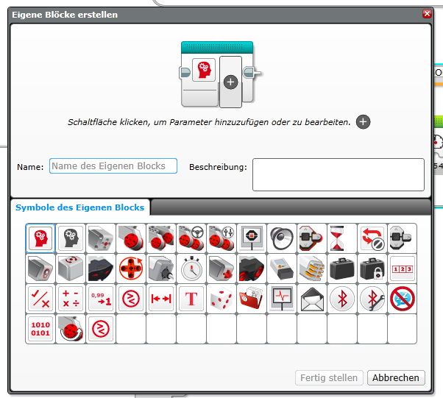Screen dimensions: 443x398
Task: Pick the speaker sound icon
Action: pos(281,238)
